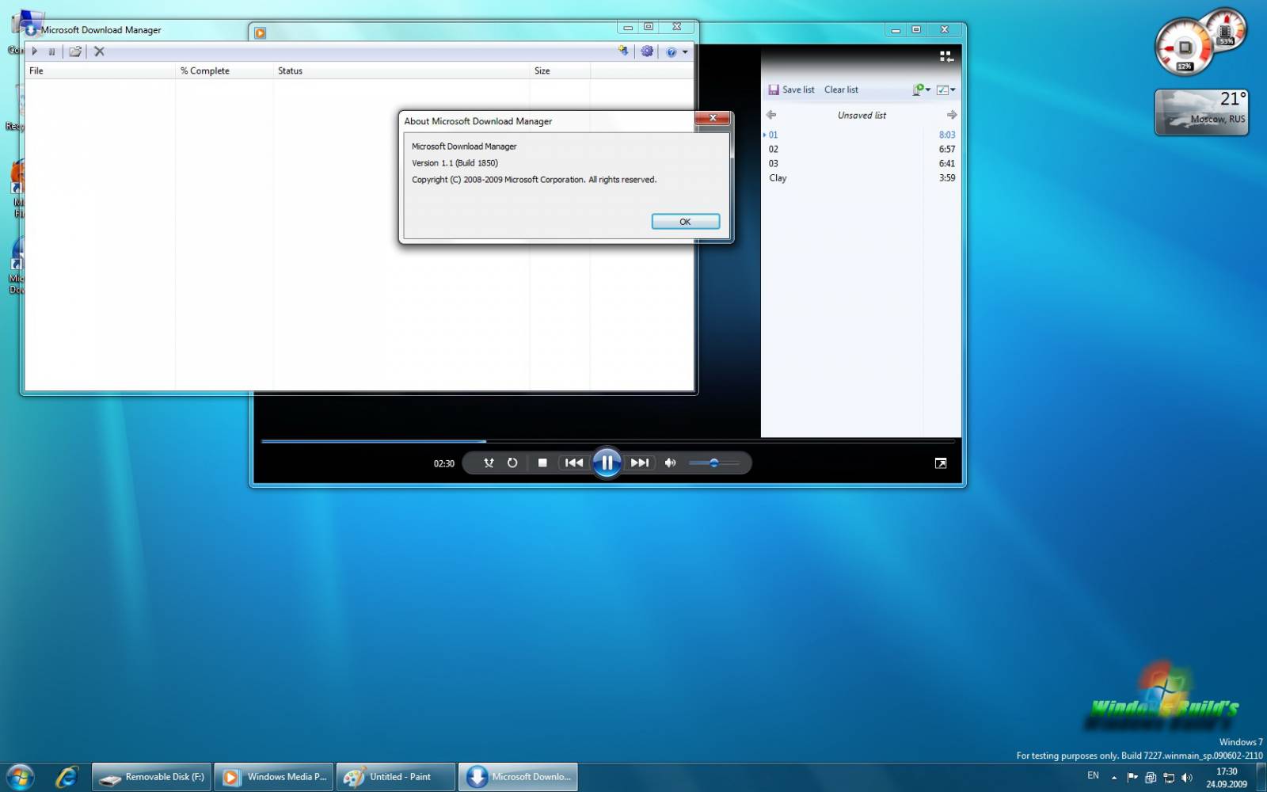Switch to Windows Media Player taskbar button
The width and height of the screenshot is (1267, 792).
coord(274,777)
